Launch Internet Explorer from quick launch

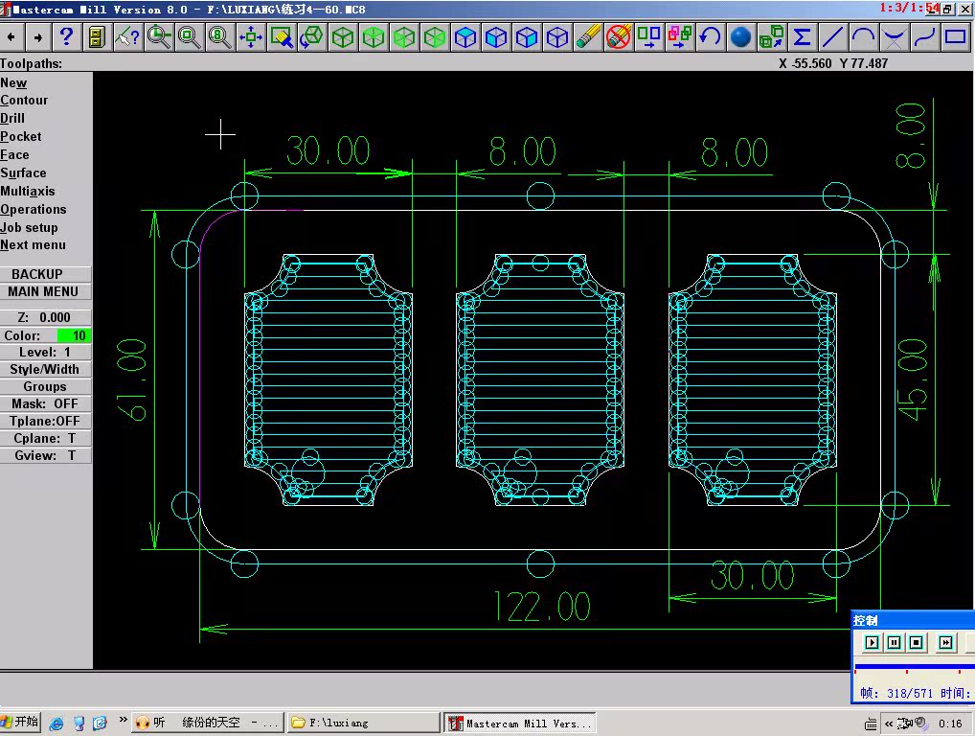coord(56,723)
